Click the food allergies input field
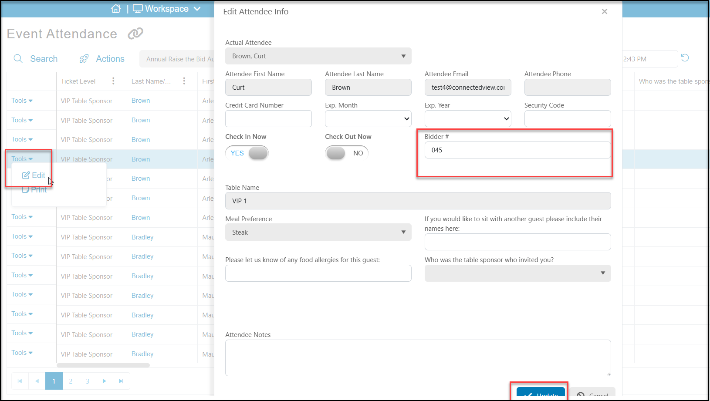Screen dimensions: 710x401 pos(318,273)
